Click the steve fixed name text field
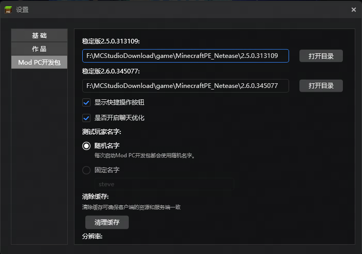Image resolution: width=362 pixels, height=254 pixels. click(x=163, y=184)
